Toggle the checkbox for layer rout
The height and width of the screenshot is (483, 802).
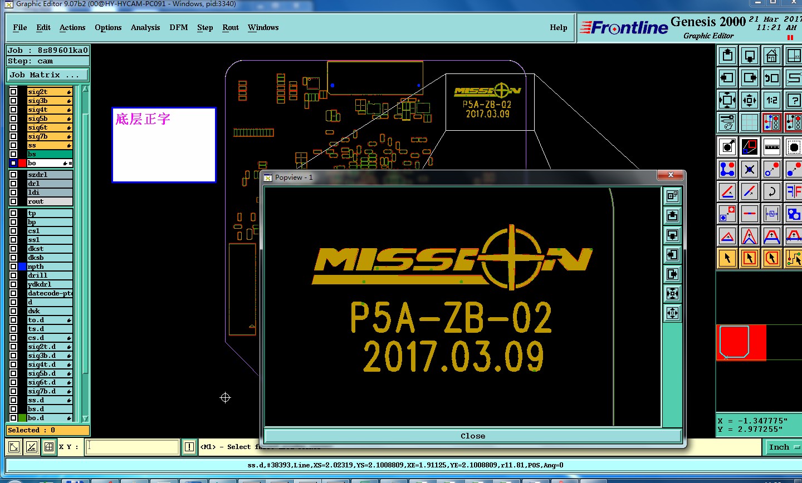(x=13, y=201)
